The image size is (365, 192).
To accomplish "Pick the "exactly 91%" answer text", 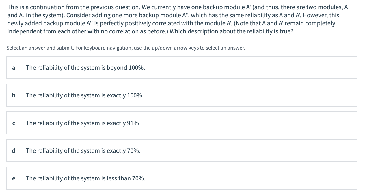I will (x=82, y=123).
